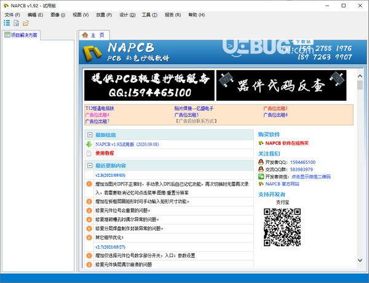The height and width of the screenshot is (283, 369).
Task: Open the 放置 (P) menu
Action: 104,15
